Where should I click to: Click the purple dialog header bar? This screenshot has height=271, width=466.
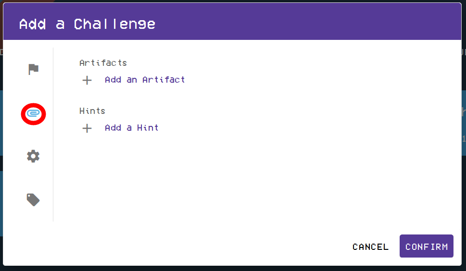(x=308, y=22)
